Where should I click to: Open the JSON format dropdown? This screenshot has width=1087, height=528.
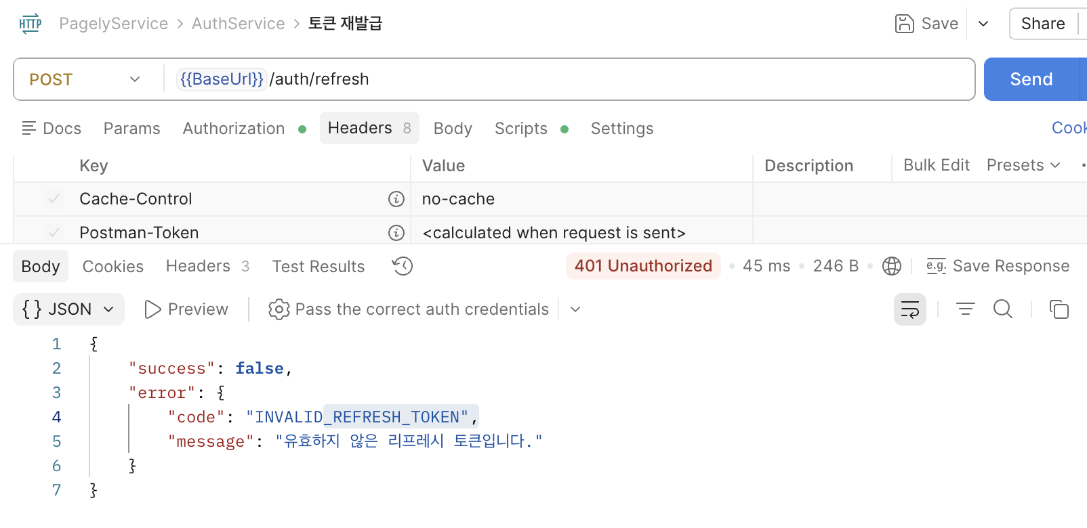tap(68, 309)
